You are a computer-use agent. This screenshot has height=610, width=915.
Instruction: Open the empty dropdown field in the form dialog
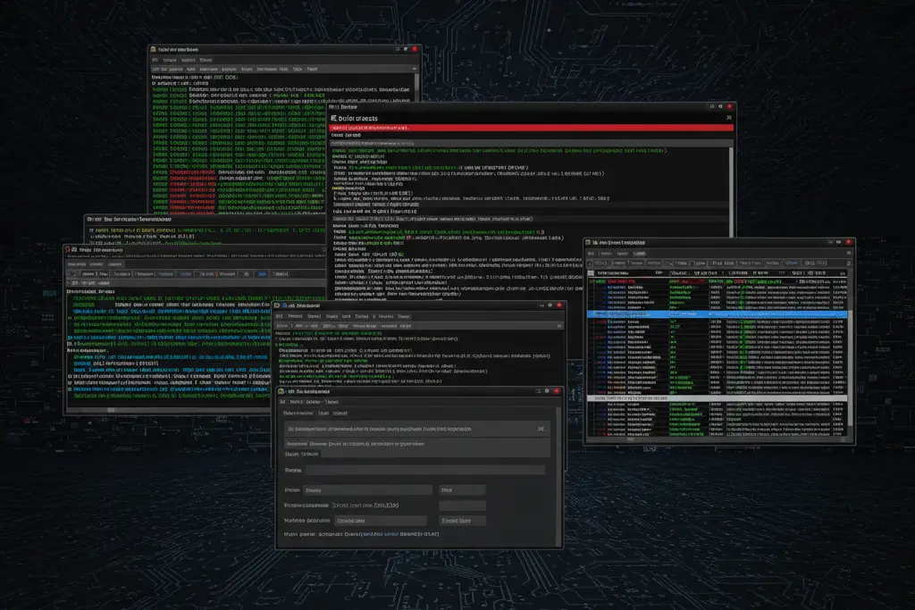click(462, 506)
